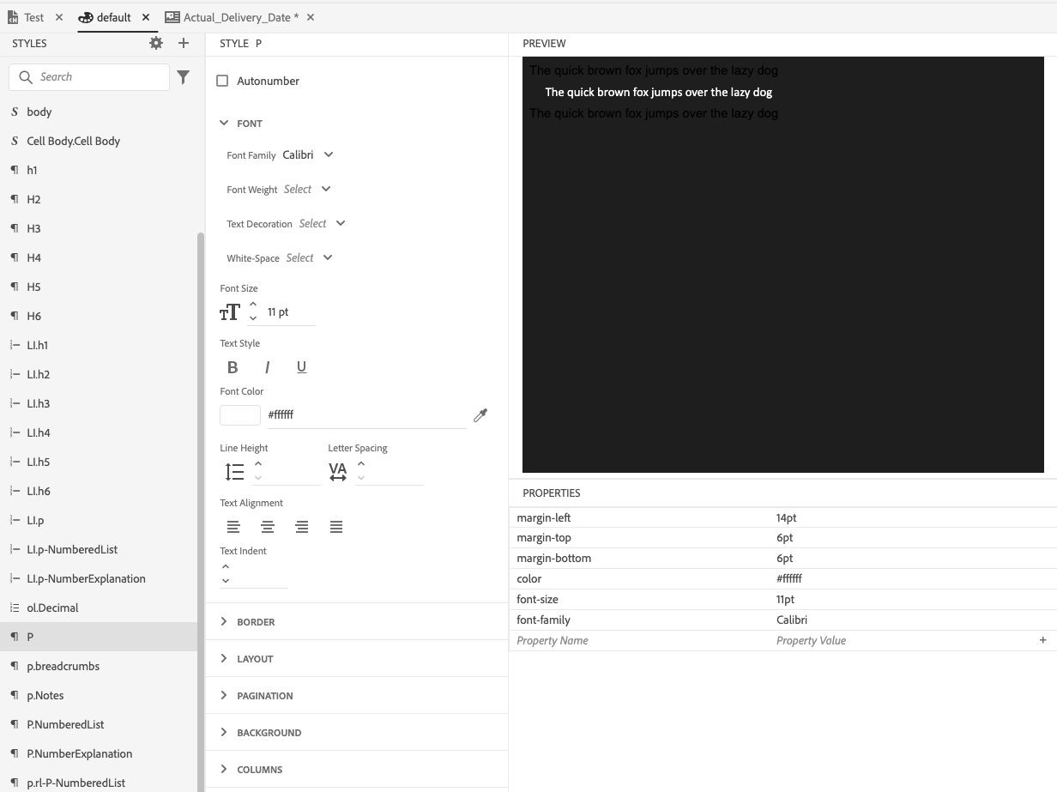This screenshot has height=792, width=1057.
Task: Click the line height icon
Action: (233, 471)
